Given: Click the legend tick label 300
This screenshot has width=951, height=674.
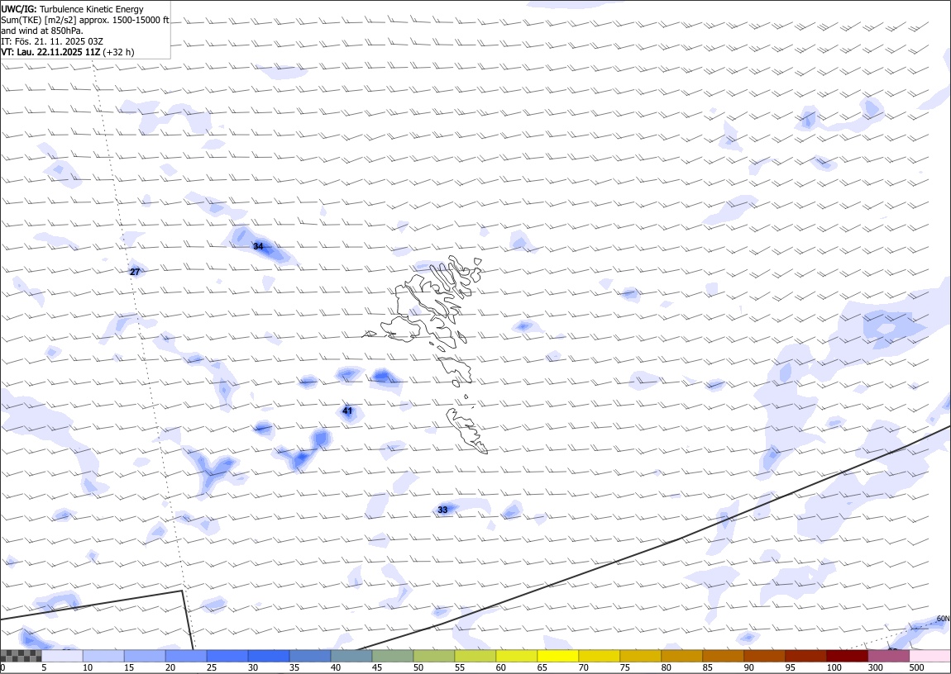Looking at the screenshot, I should [x=875, y=667].
